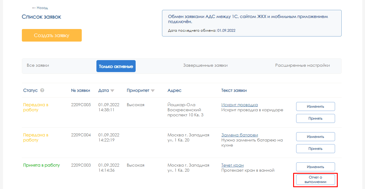Sort requests by the Дата arrow
Image resolution: width=365 pixels, height=189 pixels.
coord(112,91)
